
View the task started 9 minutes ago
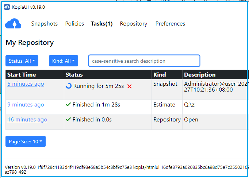(x=26, y=105)
